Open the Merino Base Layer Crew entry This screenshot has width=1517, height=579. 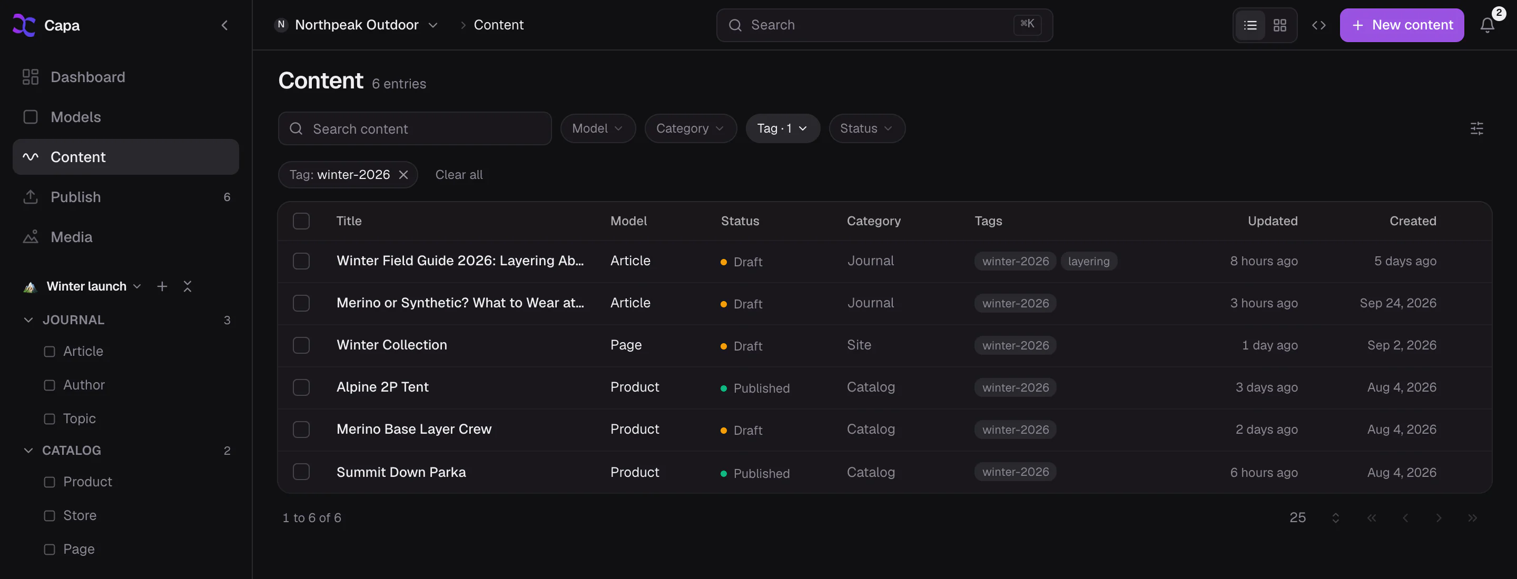point(413,430)
